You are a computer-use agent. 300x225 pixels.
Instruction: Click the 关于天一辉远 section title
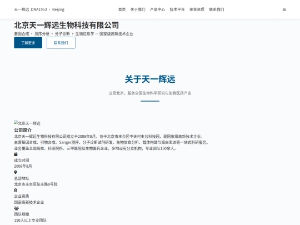pos(150,79)
